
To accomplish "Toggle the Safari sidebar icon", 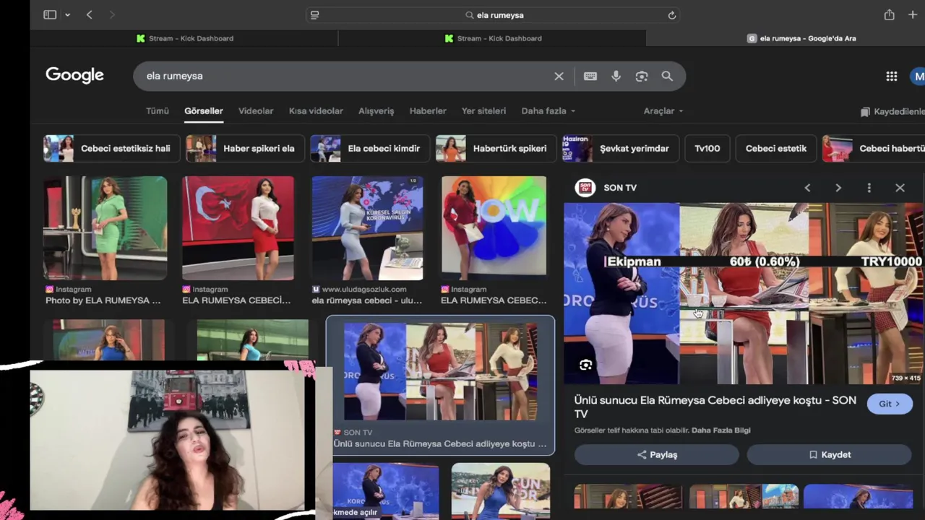I will pyautogui.click(x=50, y=14).
